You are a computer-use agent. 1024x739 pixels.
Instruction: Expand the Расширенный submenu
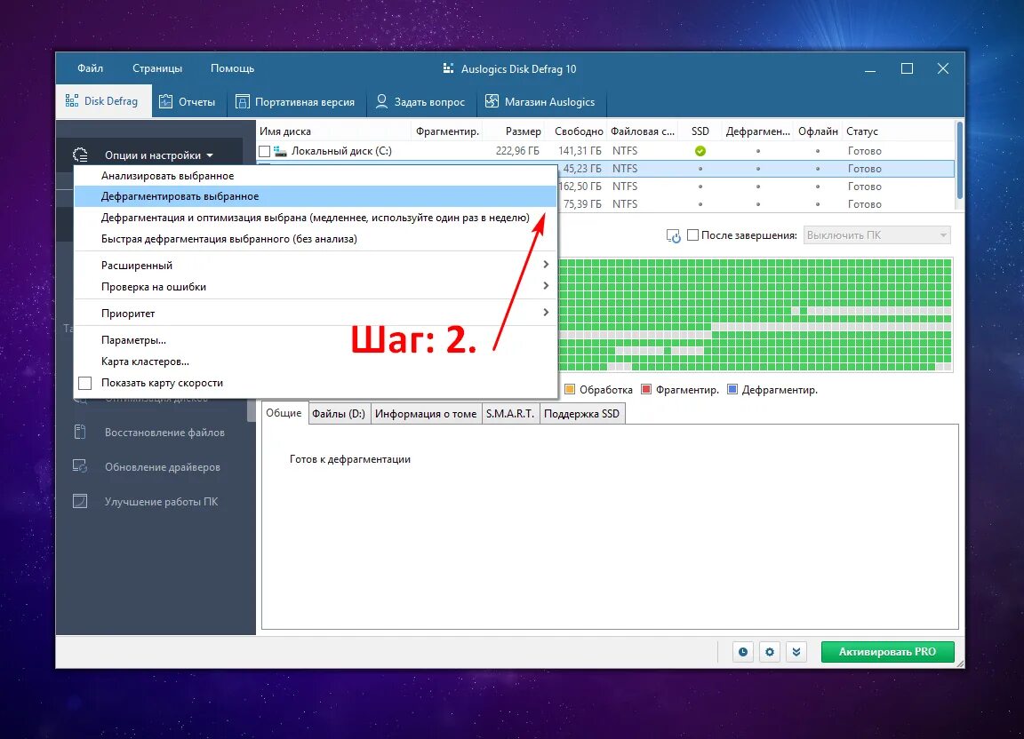click(x=316, y=265)
